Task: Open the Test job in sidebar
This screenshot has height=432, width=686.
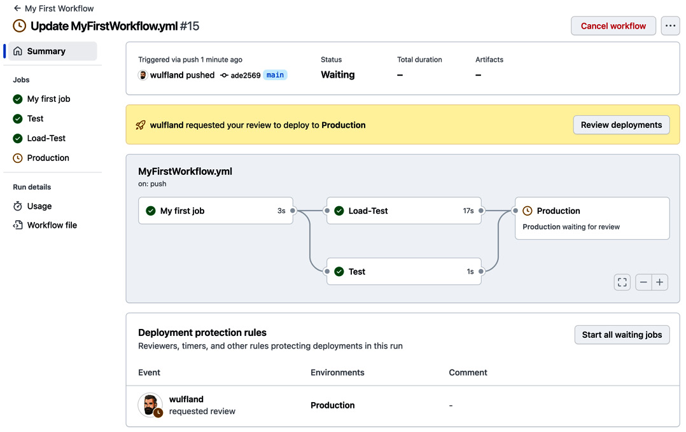Action: pyautogui.click(x=35, y=118)
